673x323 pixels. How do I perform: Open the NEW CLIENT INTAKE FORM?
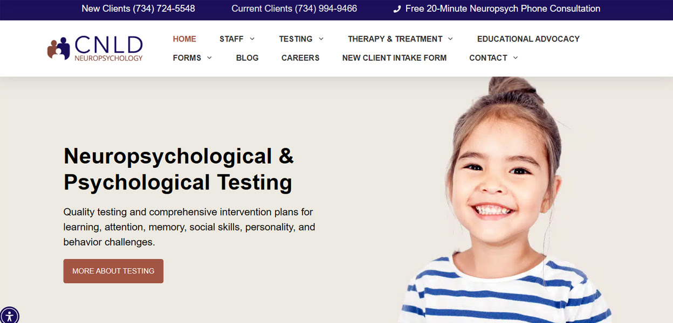[x=394, y=58]
